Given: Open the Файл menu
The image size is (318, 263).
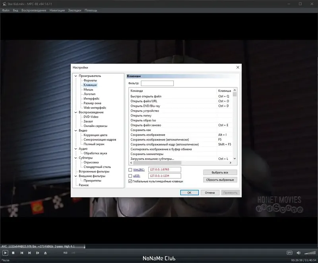Looking at the screenshot, I should [x=6, y=10].
